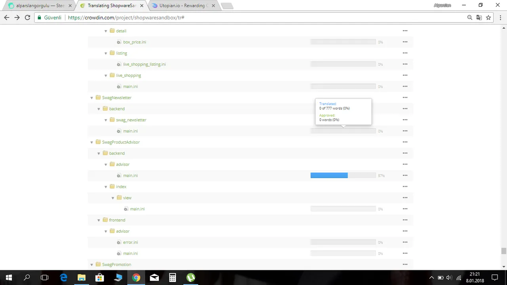Open the zoom magnifier icon in address bar
The height and width of the screenshot is (285, 507).
pyautogui.click(x=470, y=17)
